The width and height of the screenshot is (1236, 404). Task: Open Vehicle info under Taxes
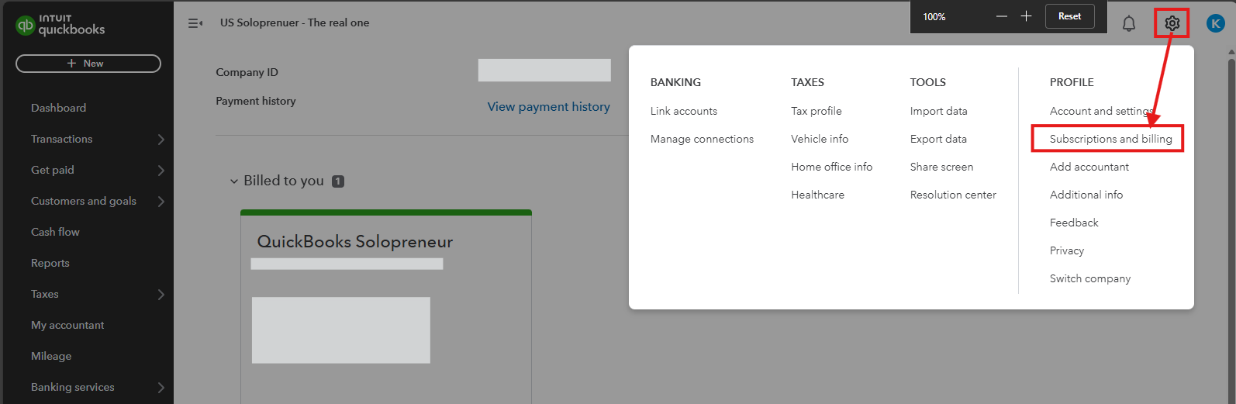coord(820,139)
